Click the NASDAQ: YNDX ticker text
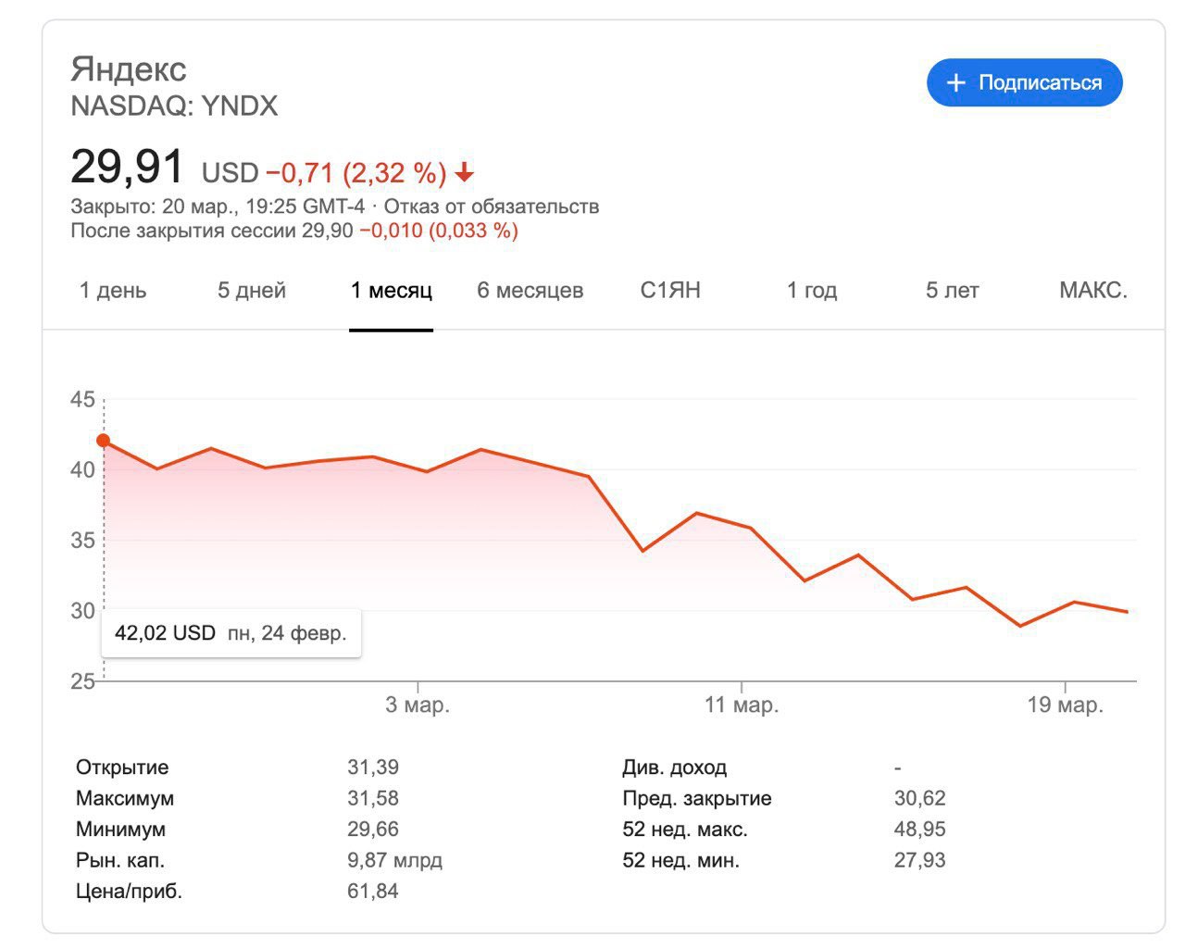Image resolution: width=1185 pixels, height=948 pixels. pos(174,106)
